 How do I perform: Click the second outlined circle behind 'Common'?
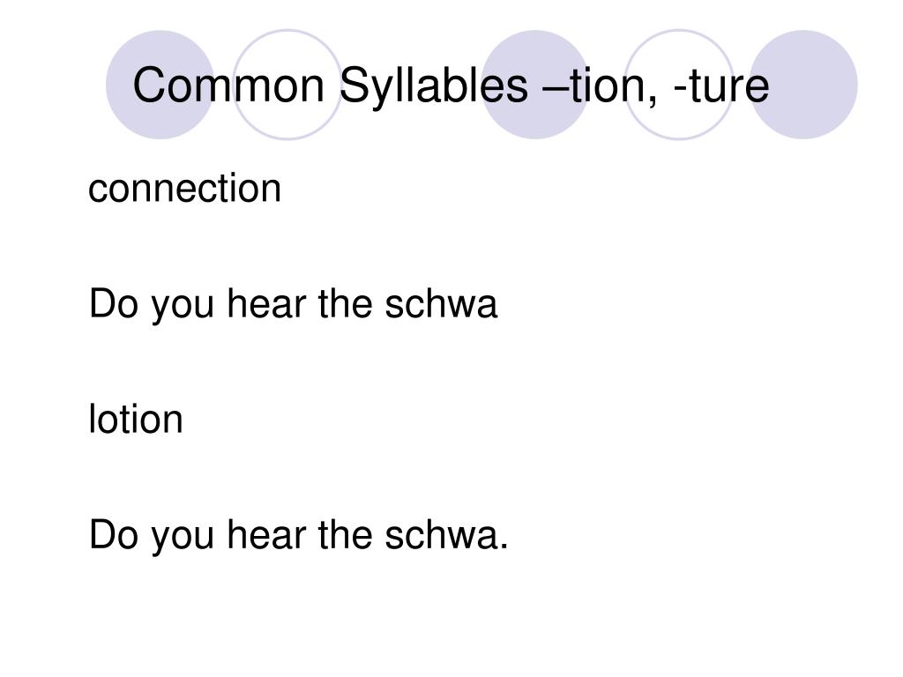[287, 85]
